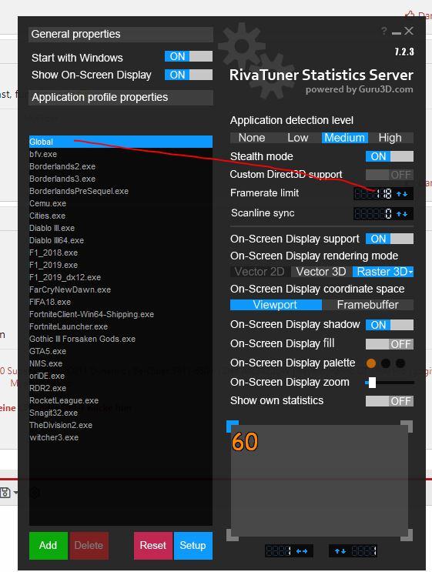Select Borderlands2.exe profile
The height and width of the screenshot is (572, 432).
pos(121,167)
